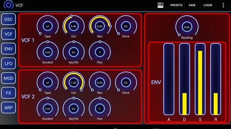The width and height of the screenshot is (231, 129).
Task: Open the piano keyboard icon
Action: pos(160,5)
